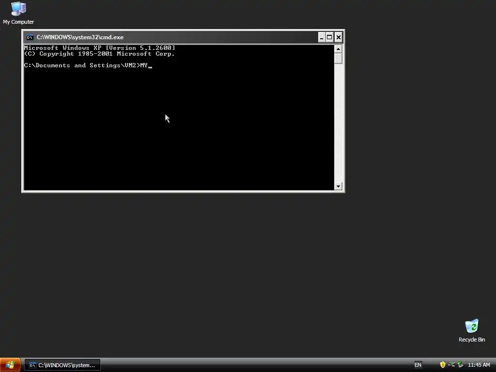Click the 'Microsoft Windows XP [Version 5.1.2600]' line
496x372 pixels.
pos(99,48)
